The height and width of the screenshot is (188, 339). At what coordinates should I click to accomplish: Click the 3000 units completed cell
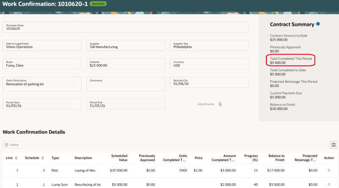click(x=183, y=171)
